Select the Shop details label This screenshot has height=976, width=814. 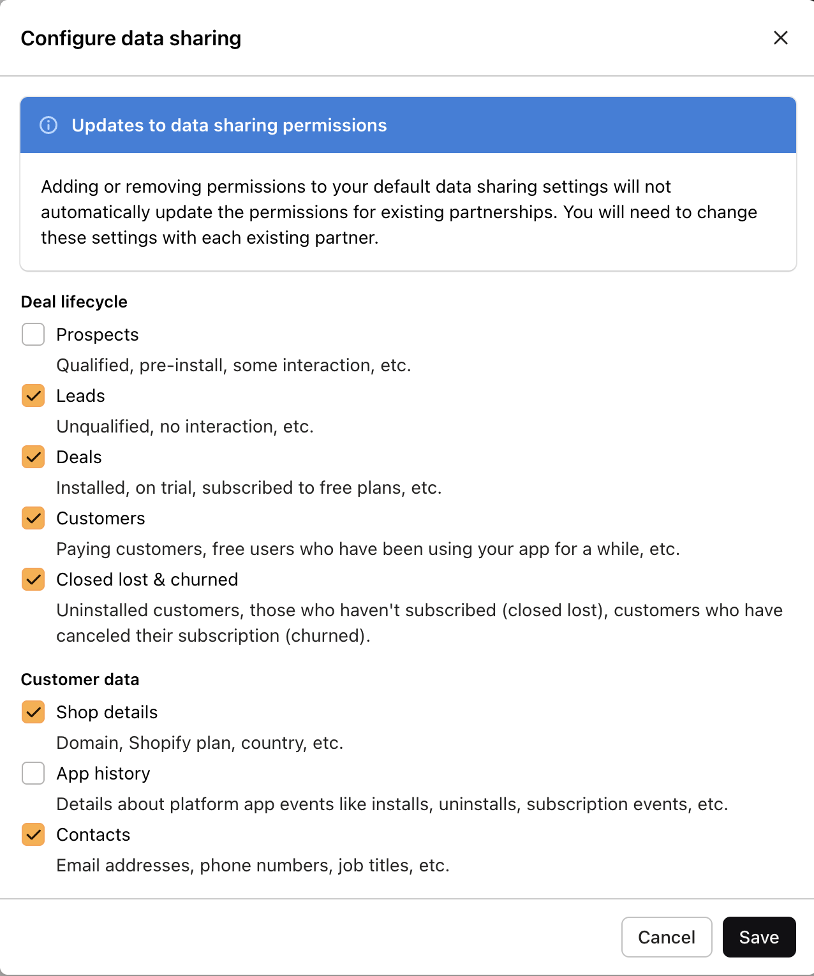(107, 712)
